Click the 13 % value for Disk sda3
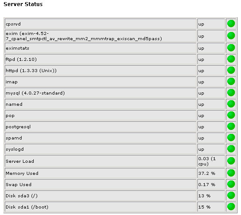The height and width of the screenshot is (215, 241). point(204,196)
